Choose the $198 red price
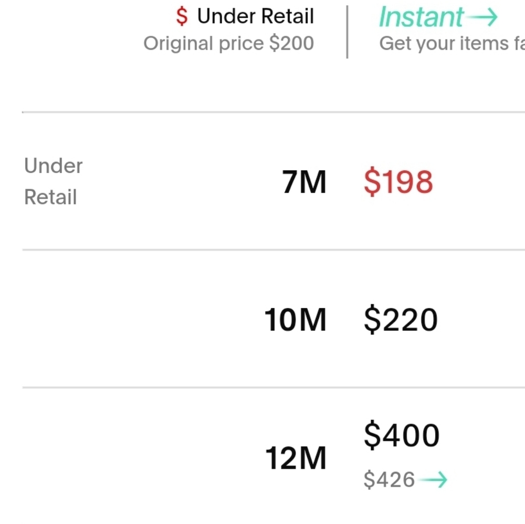 398,182
